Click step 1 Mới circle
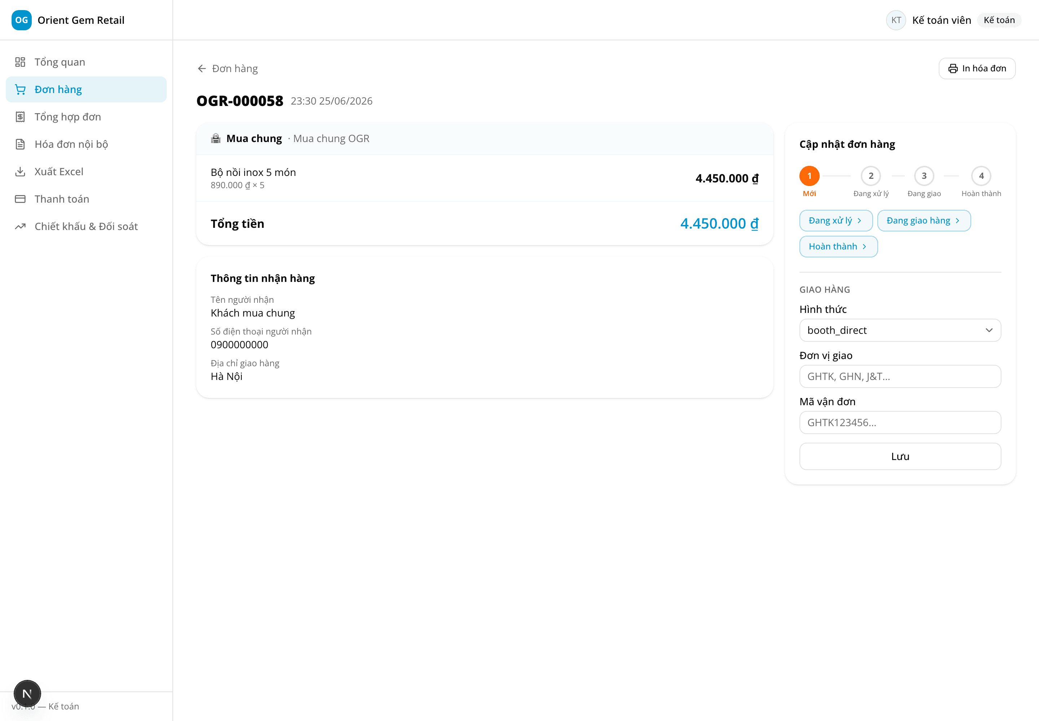Screen dimensions: 1039x721 pyautogui.click(x=809, y=176)
